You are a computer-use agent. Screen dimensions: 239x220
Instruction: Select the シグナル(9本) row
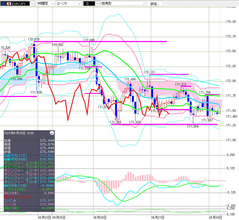pyautogui.click(x=29, y=189)
